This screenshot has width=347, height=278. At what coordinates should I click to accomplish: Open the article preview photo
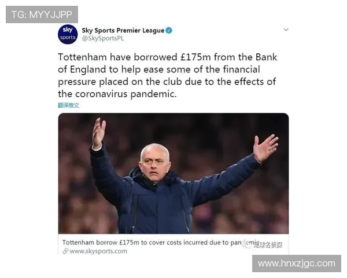coord(173,173)
